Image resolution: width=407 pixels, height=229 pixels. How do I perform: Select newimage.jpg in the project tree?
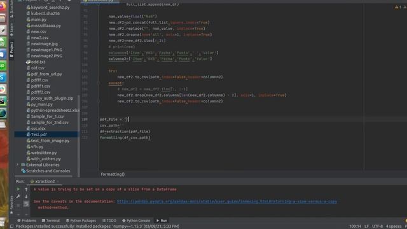click(42, 44)
